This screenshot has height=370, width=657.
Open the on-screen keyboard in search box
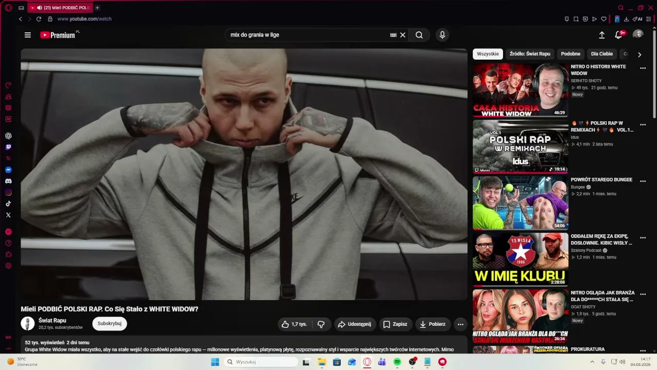coord(393,35)
